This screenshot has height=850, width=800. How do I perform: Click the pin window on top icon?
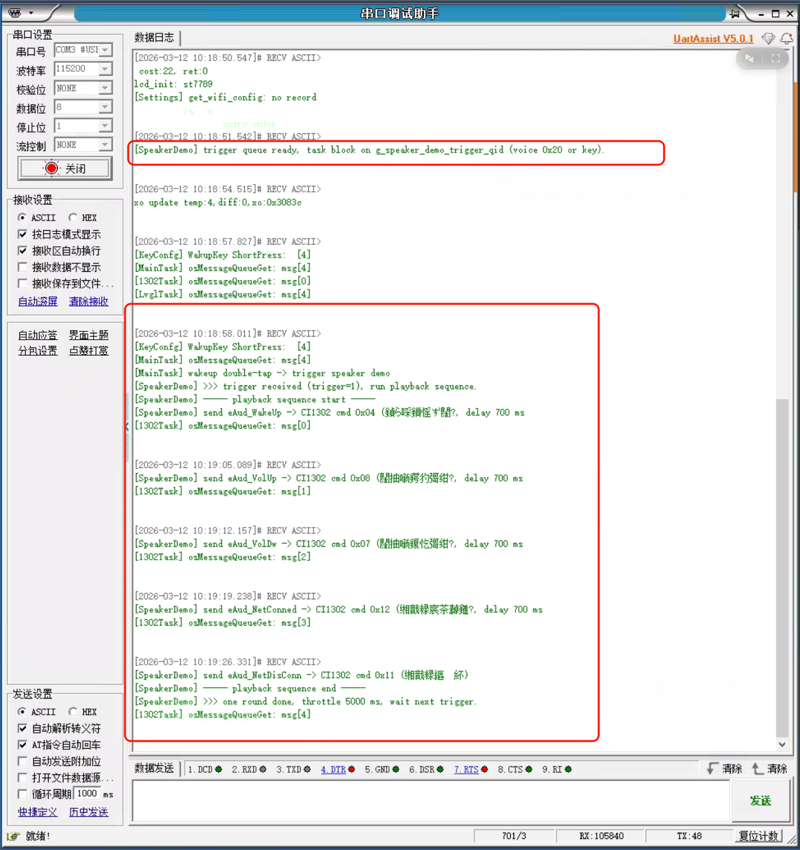pos(735,13)
